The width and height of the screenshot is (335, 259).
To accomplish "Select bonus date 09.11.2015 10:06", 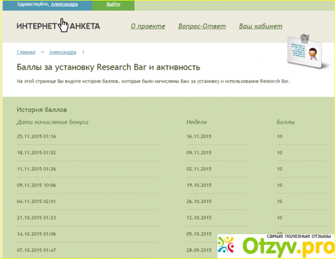I will tap(36, 185).
